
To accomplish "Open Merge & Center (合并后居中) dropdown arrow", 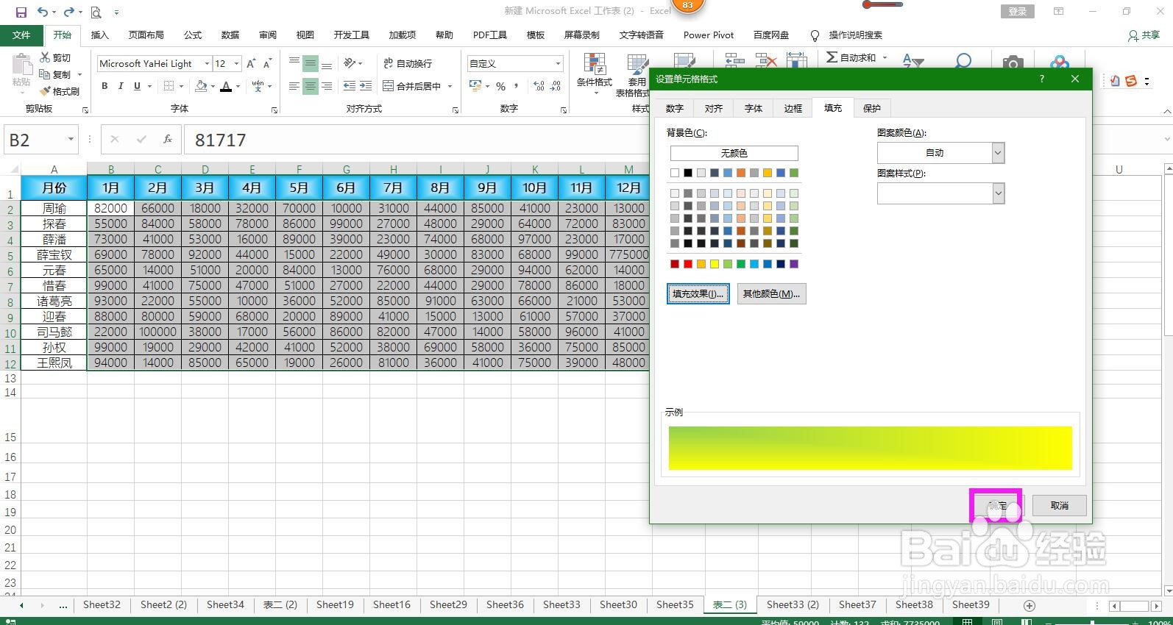I will click(450, 86).
